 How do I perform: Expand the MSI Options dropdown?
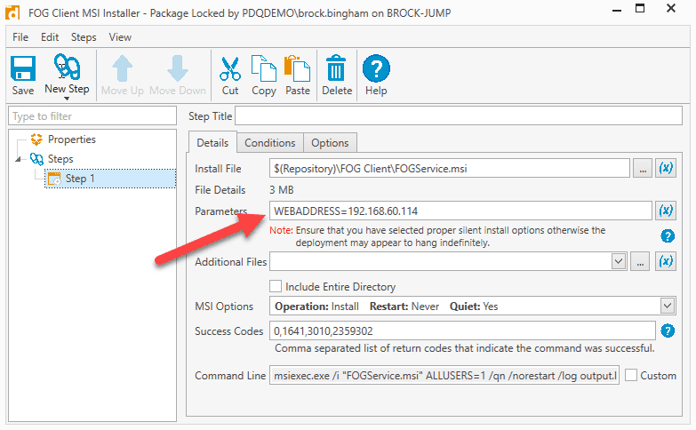pyautogui.click(x=668, y=306)
